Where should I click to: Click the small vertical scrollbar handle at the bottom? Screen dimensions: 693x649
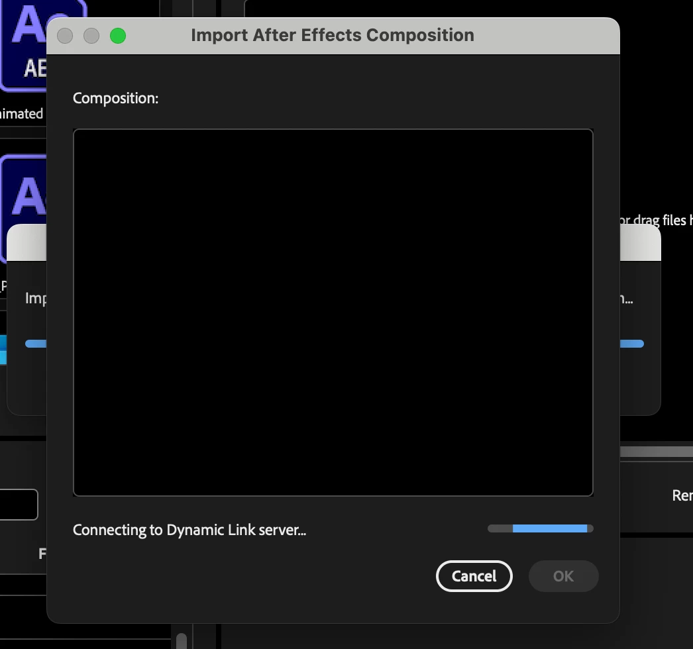point(182,641)
